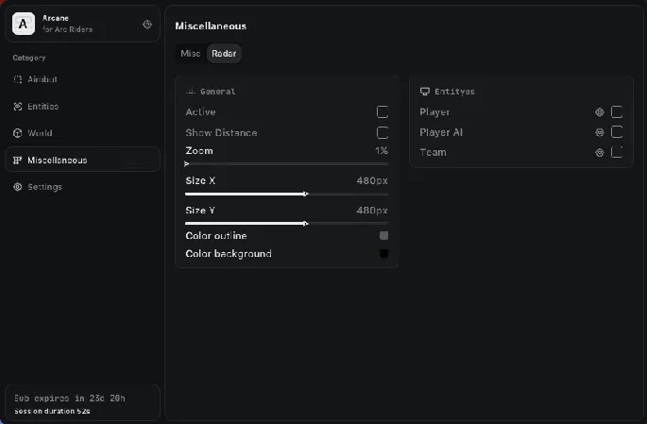Open the Color outline swatch

tap(383, 235)
